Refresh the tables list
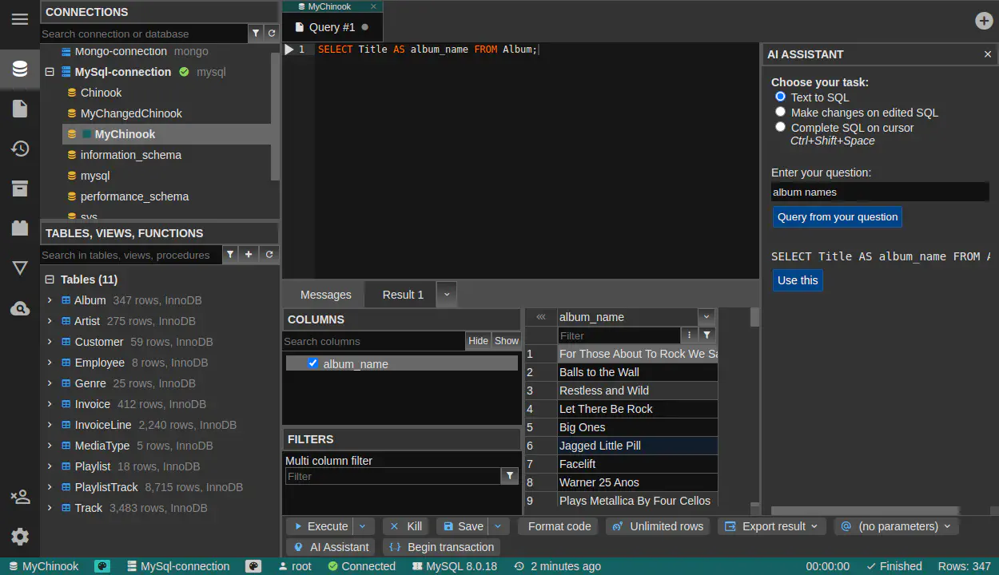Image resolution: width=999 pixels, height=575 pixels. point(269,255)
